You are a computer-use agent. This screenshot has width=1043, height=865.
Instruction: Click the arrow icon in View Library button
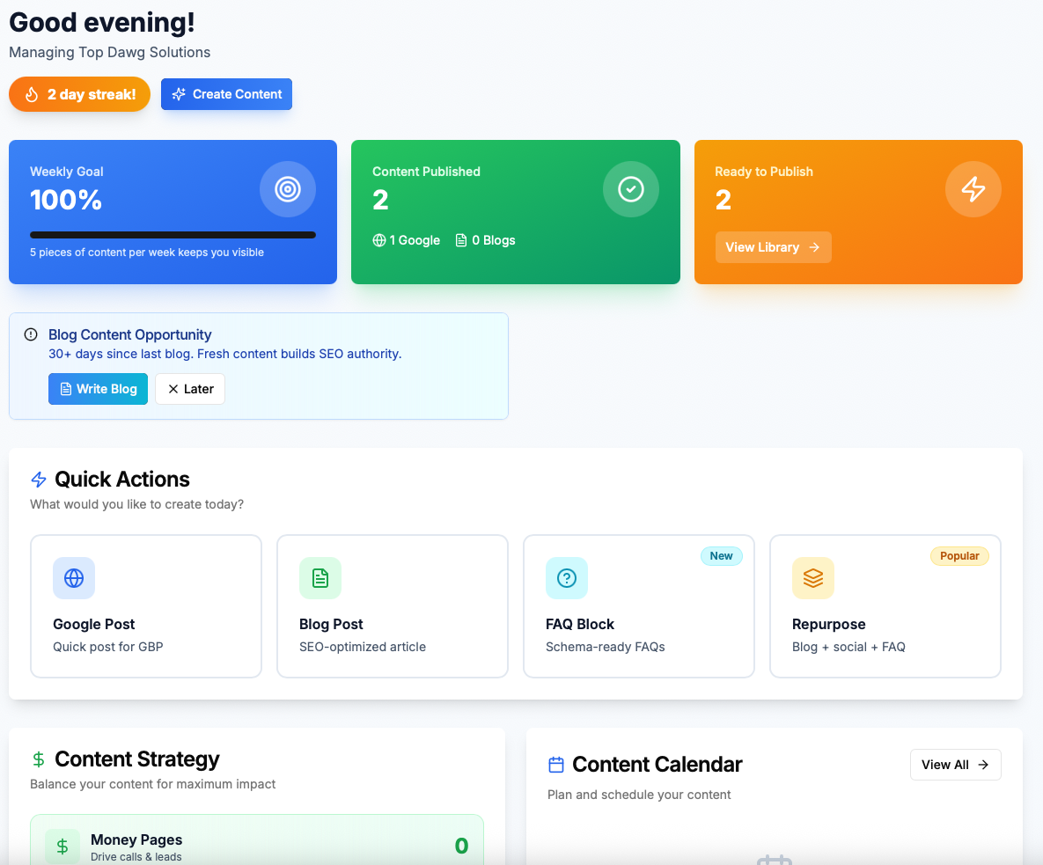pyautogui.click(x=814, y=247)
